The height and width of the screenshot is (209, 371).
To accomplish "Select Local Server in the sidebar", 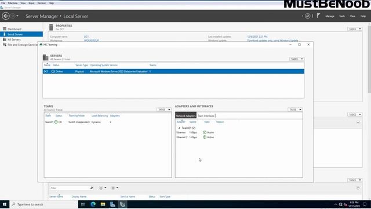I will coord(21,34).
